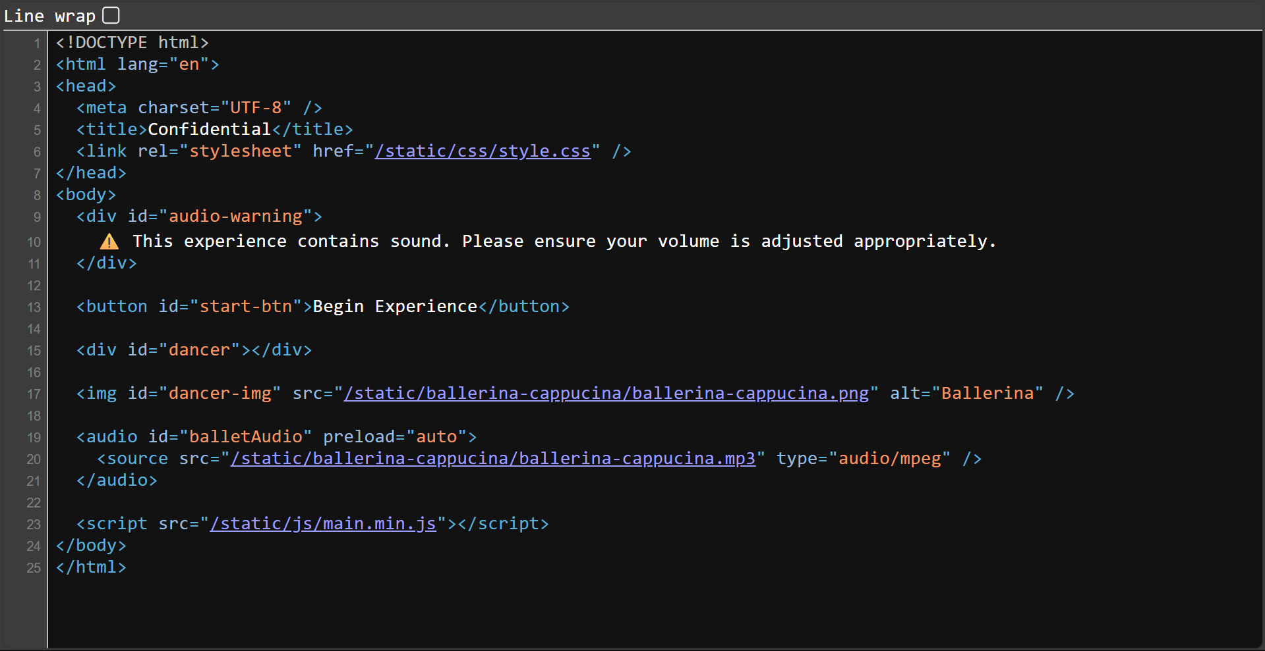Open the /static/js/main.min.js script link
This screenshot has height=651, width=1265.
(323, 524)
